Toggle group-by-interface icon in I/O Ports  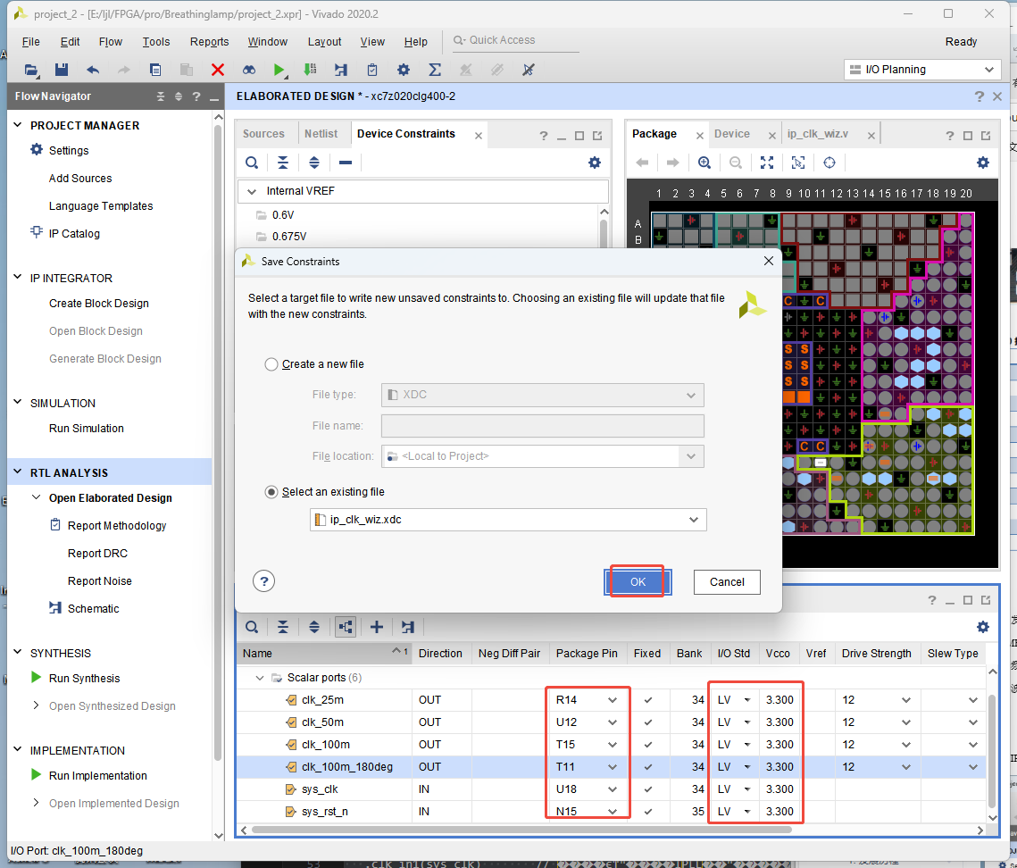point(345,627)
